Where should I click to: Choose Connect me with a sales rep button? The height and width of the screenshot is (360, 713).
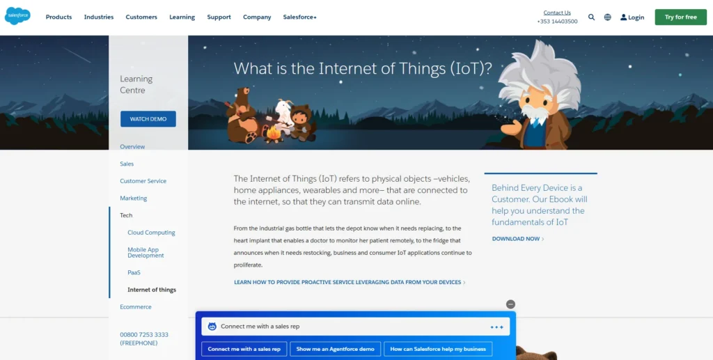coord(244,349)
